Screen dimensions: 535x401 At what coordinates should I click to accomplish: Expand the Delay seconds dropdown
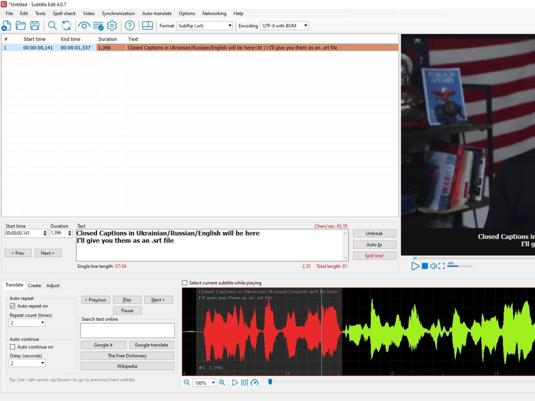click(x=27, y=363)
